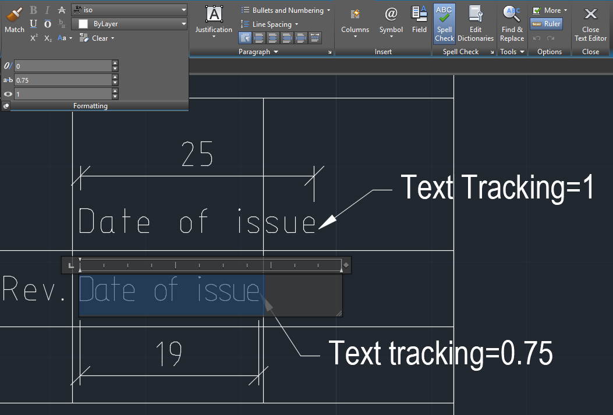The width and height of the screenshot is (613, 415).
Task: Toggle Strikethrough formatting
Action: [x=61, y=10]
